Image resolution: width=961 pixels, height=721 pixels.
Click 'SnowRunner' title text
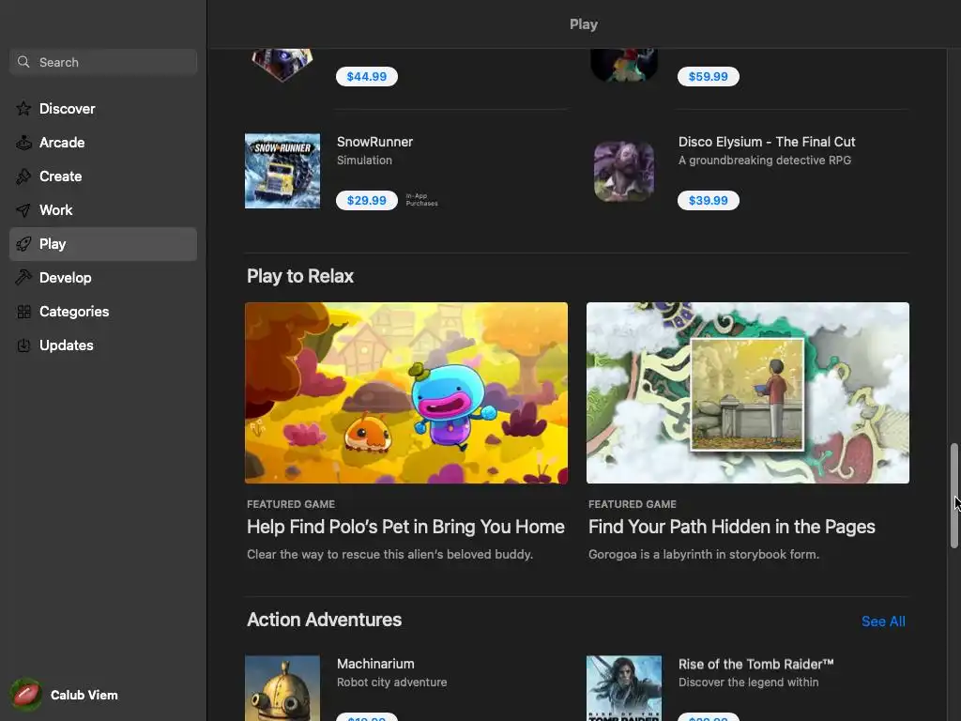tap(374, 142)
